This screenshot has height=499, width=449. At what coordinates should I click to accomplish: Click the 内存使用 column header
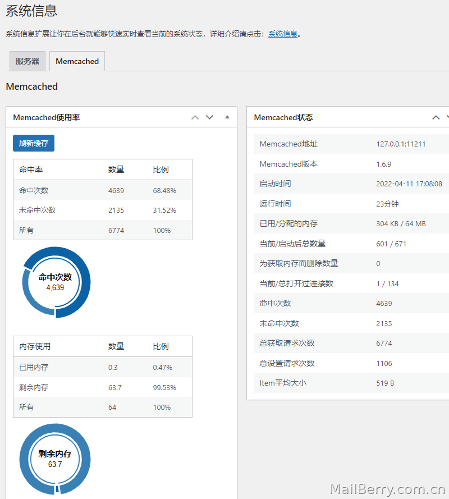(35, 346)
